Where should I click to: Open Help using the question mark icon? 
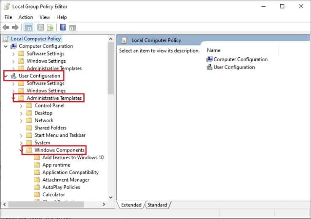pyautogui.click(x=63, y=28)
